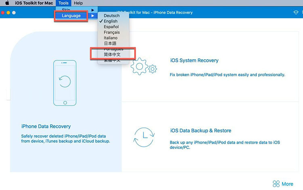Open the Tools menu
The image size is (303, 190).
tap(63, 3)
